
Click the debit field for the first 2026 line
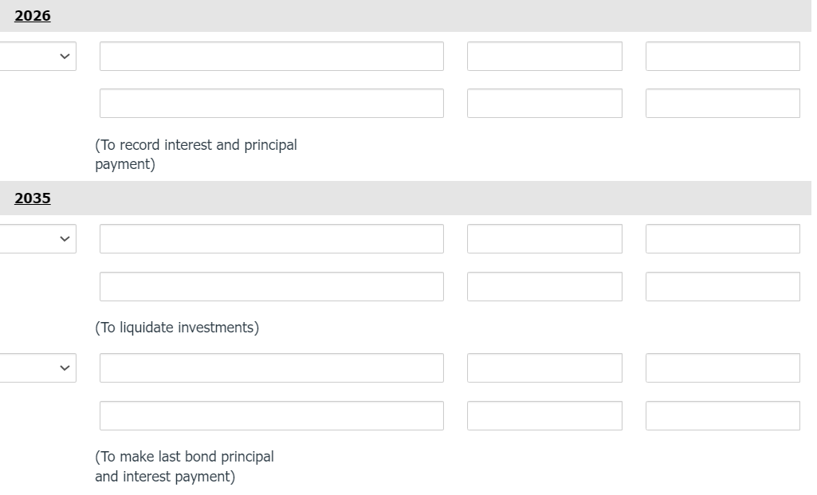pos(544,56)
